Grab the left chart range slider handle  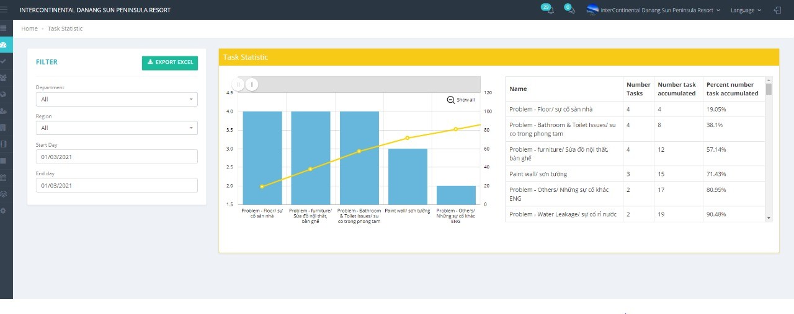click(x=238, y=84)
